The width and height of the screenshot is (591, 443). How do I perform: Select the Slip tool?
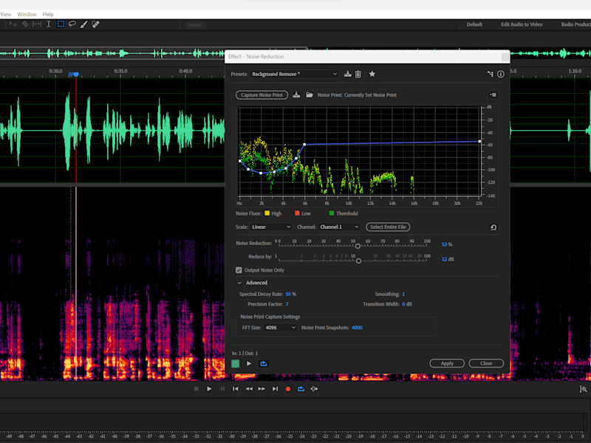(37, 24)
